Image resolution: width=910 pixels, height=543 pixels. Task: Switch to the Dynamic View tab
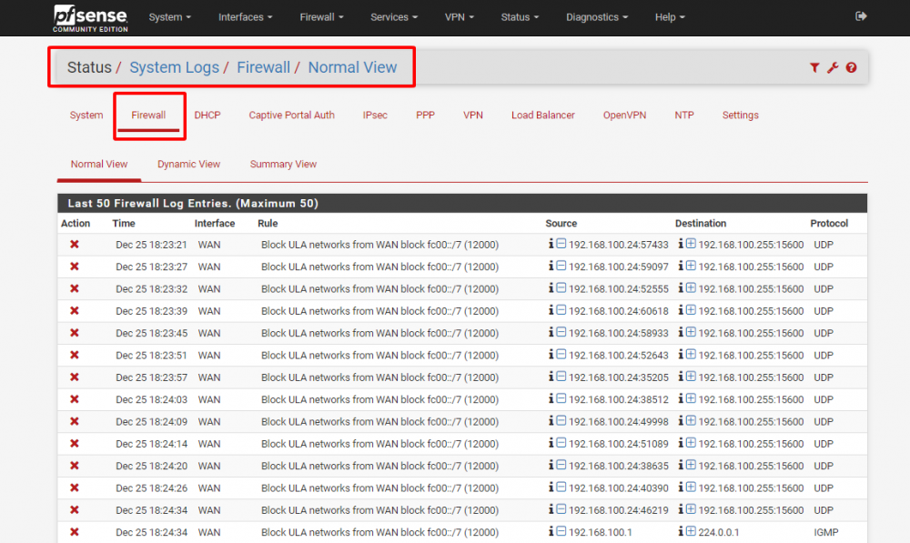click(188, 164)
